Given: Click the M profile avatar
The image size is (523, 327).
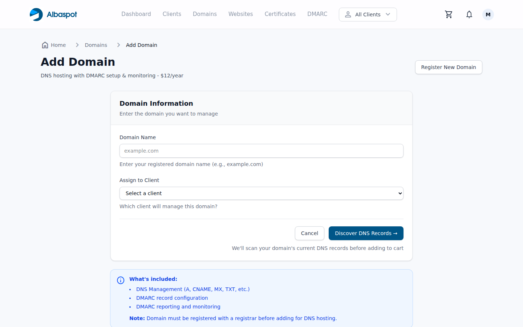Looking at the screenshot, I should click(x=488, y=14).
